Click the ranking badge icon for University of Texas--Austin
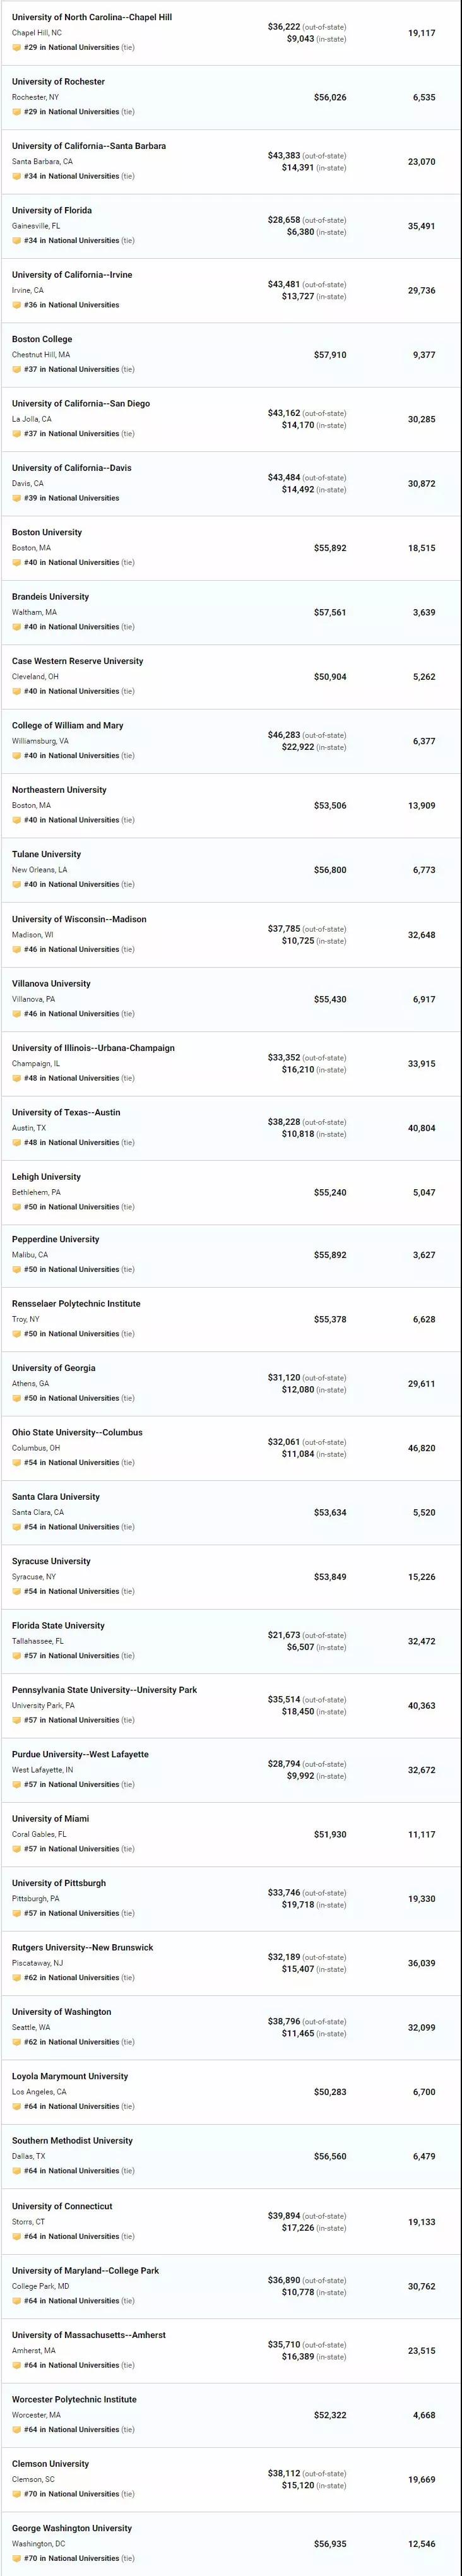This screenshot has height=2576, width=462. pyautogui.click(x=17, y=1142)
